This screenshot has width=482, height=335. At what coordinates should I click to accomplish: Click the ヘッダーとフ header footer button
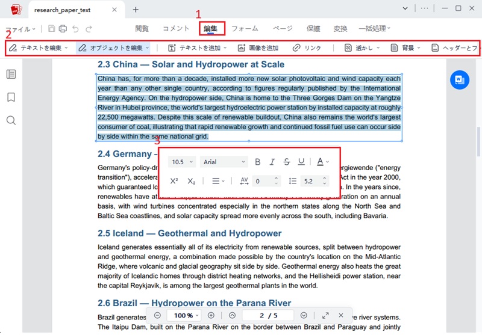[454, 48]
